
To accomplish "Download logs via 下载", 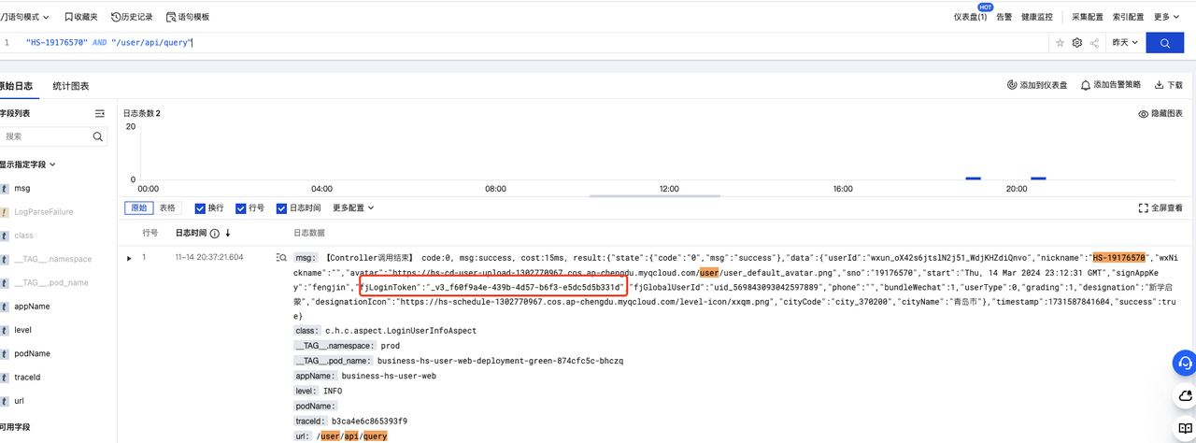I will [x=1169, y=85].
